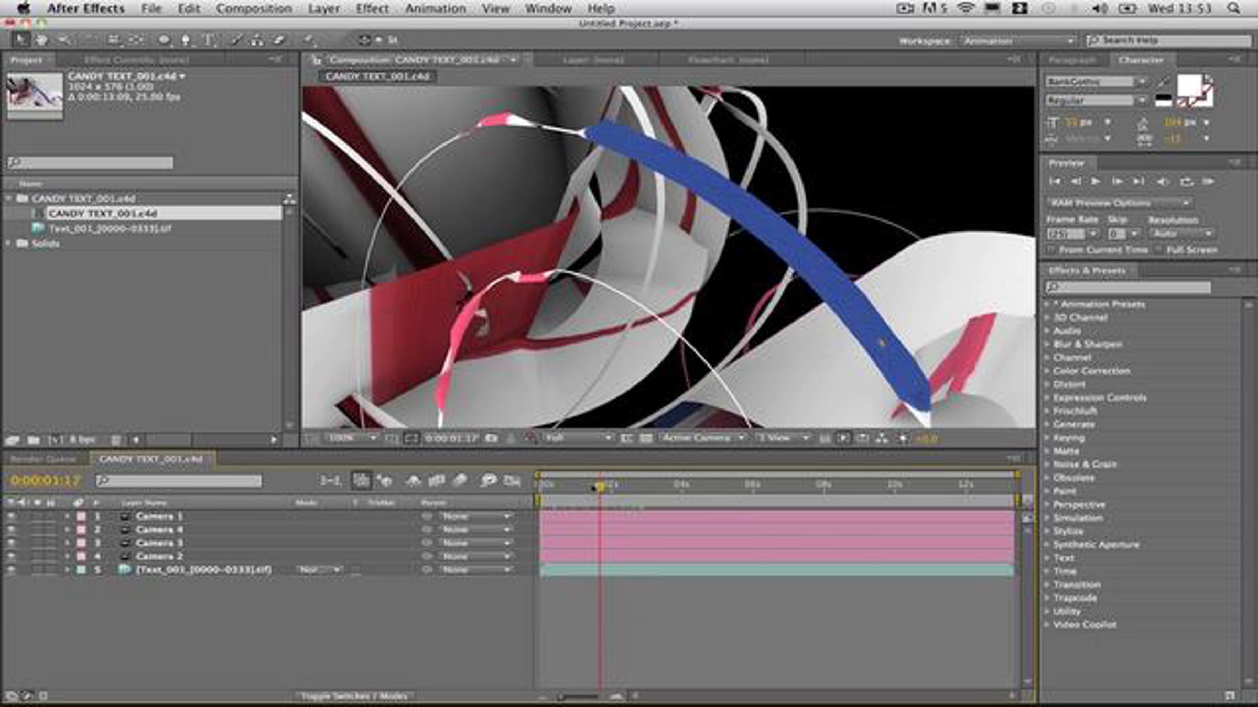Select the Hand tool in toolbar
Viewport: 1258px width, 707px height.
click(x=41, y=39)
